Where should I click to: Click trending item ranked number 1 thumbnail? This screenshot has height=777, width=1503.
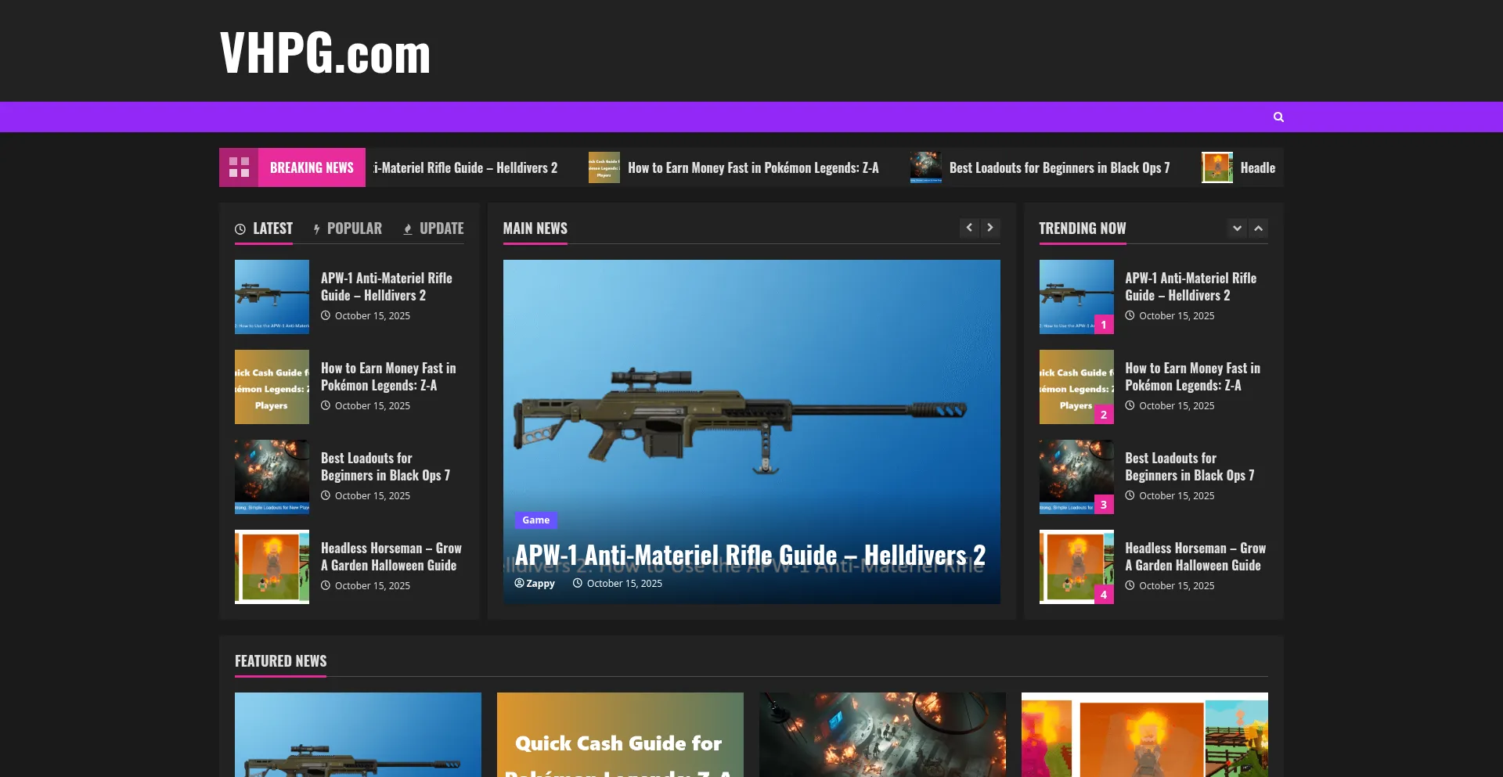1076,297
